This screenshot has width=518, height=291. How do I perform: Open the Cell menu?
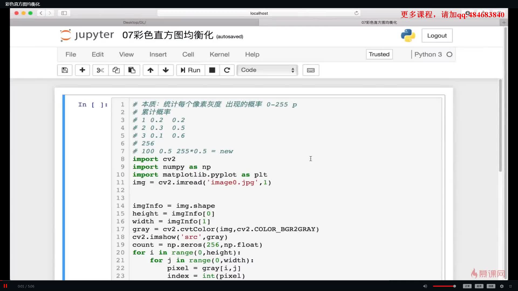[188, 54]
